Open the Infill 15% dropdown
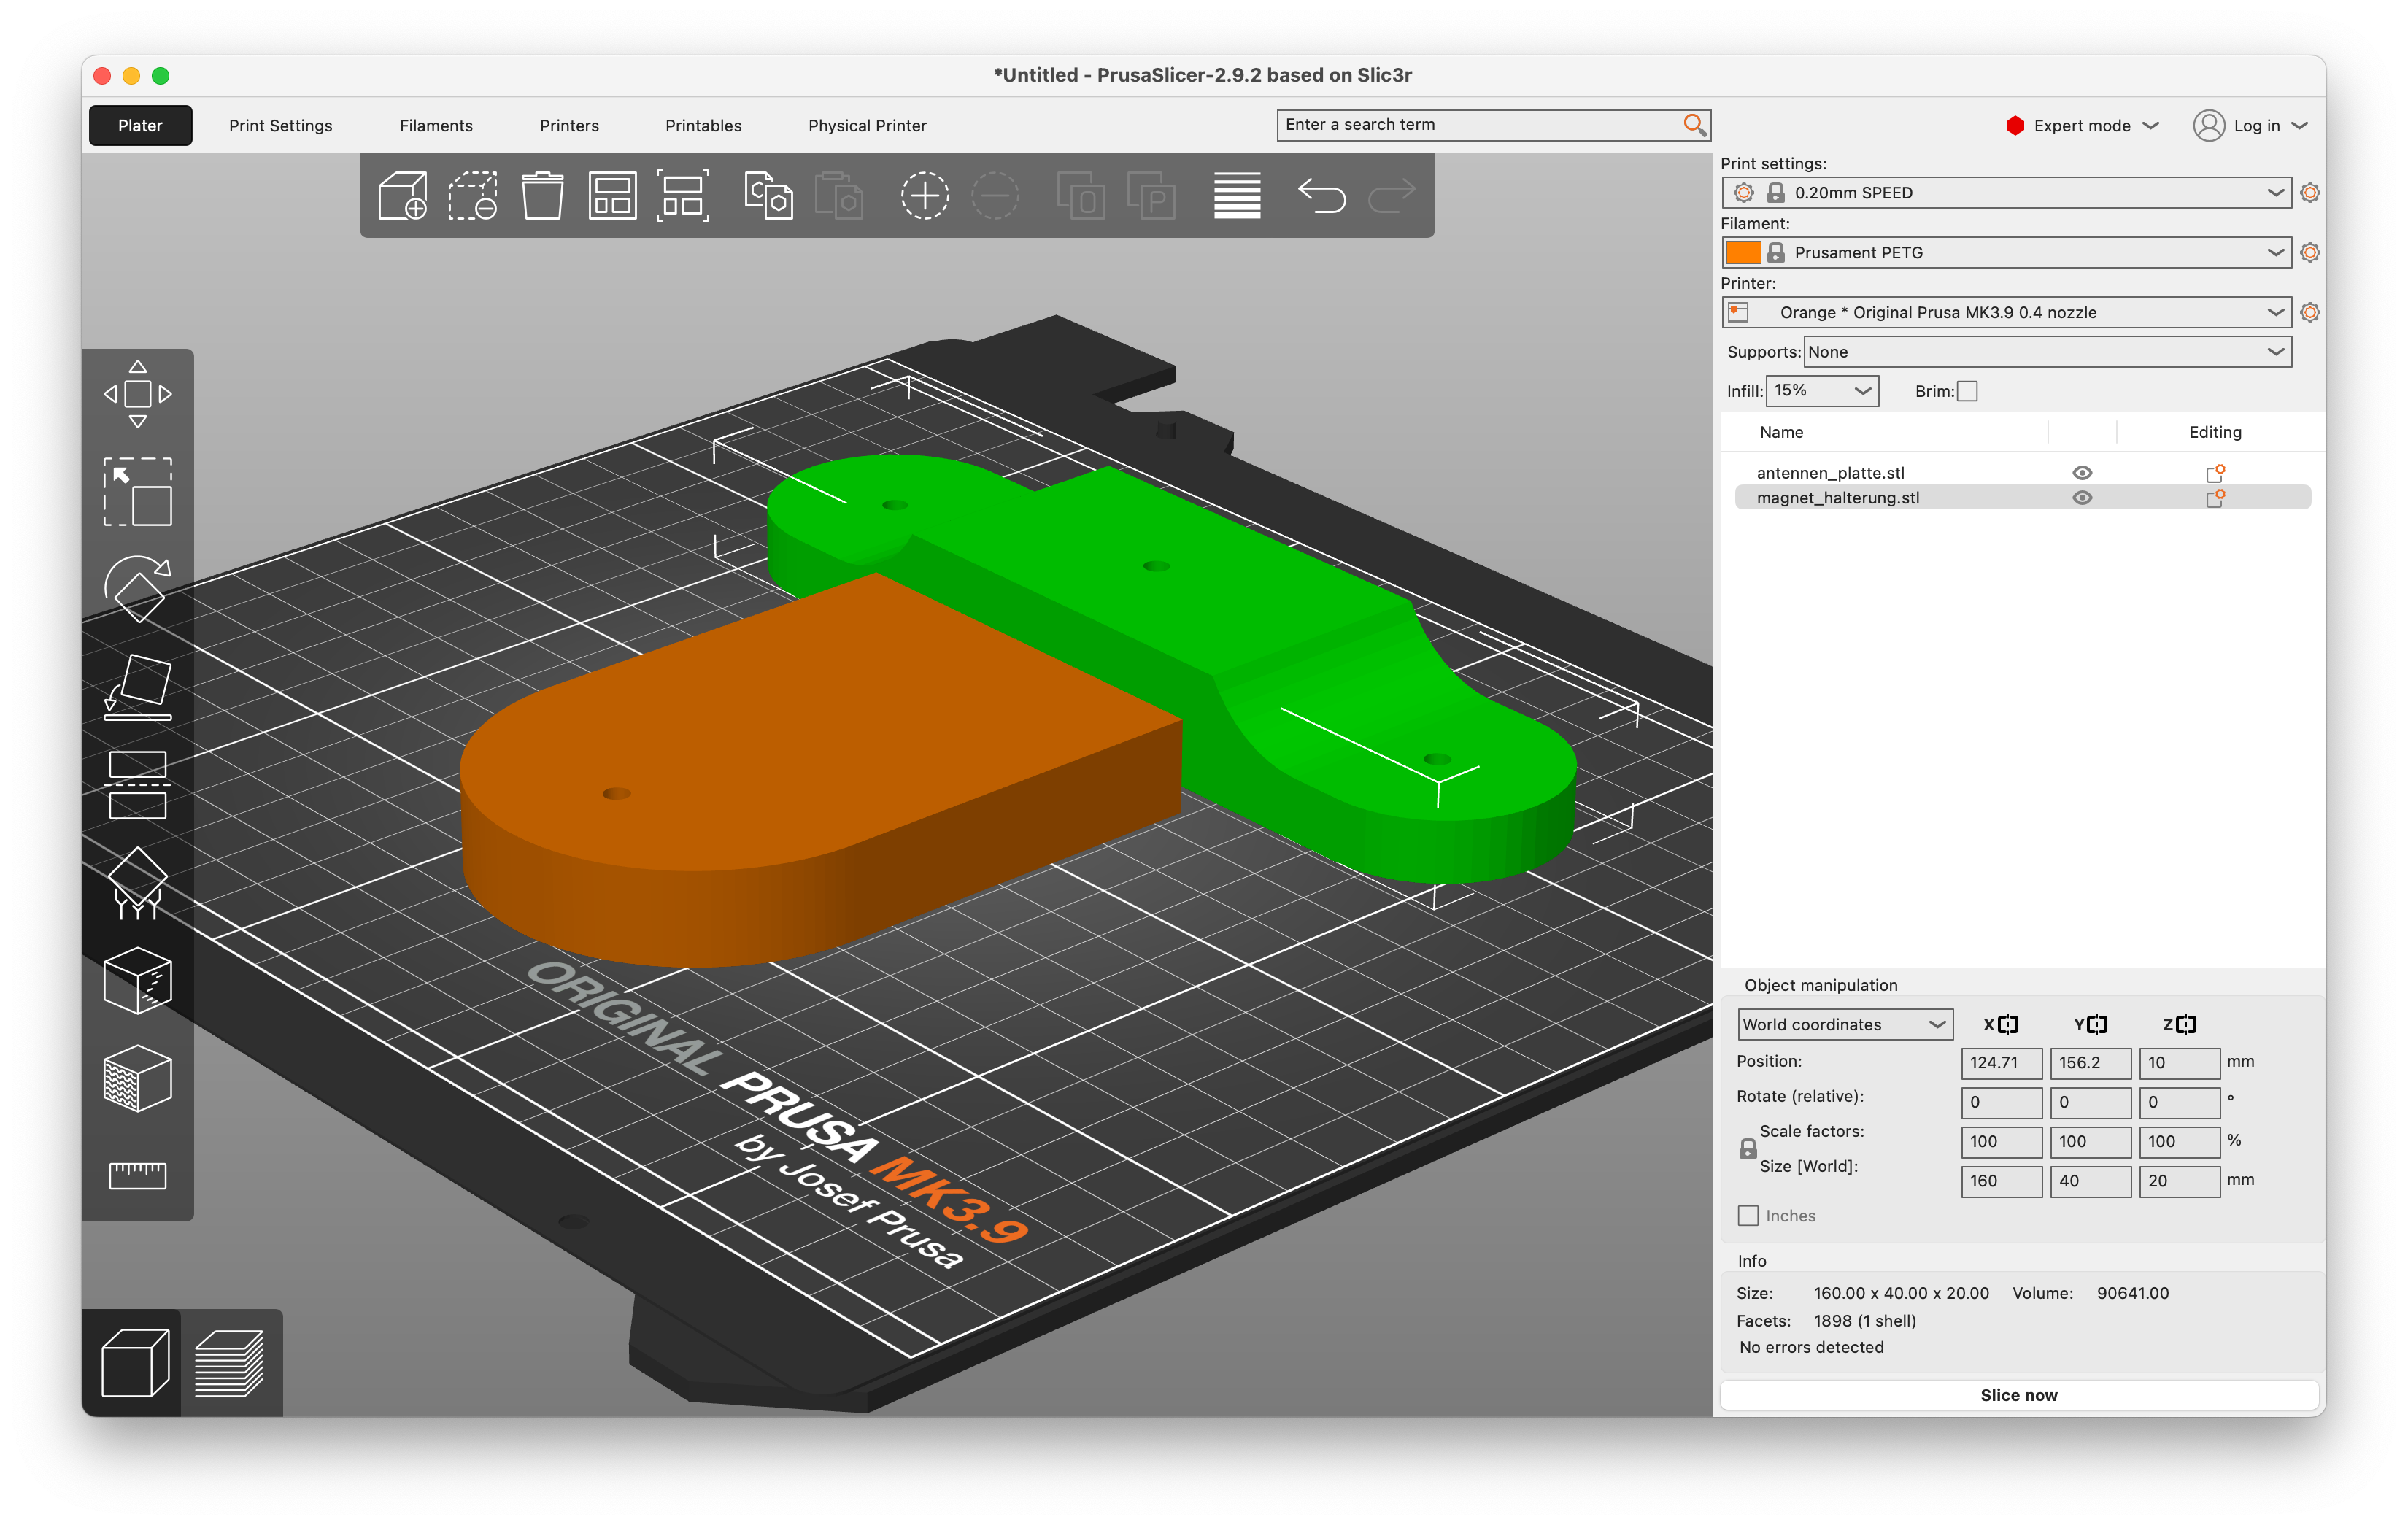 1822,391
